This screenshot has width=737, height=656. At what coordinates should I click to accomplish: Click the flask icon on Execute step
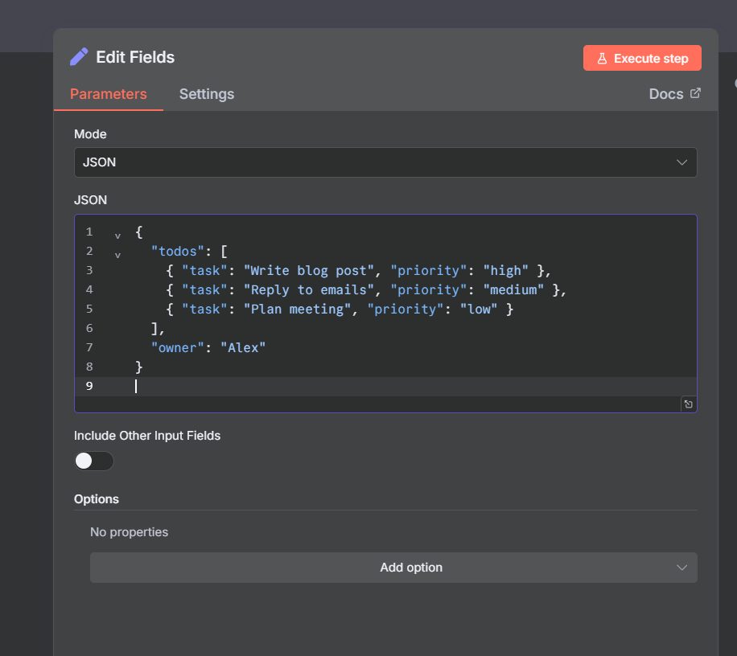(601, 59)
